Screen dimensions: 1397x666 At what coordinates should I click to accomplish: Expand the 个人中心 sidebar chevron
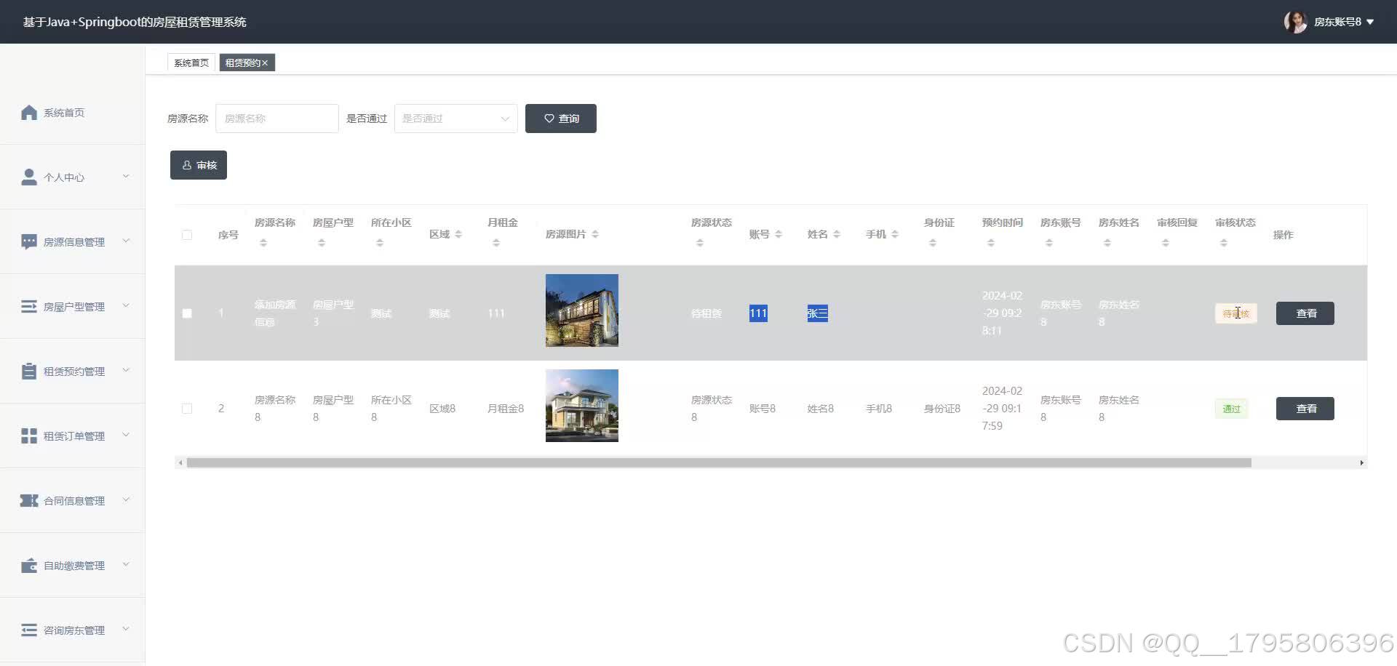126,176
